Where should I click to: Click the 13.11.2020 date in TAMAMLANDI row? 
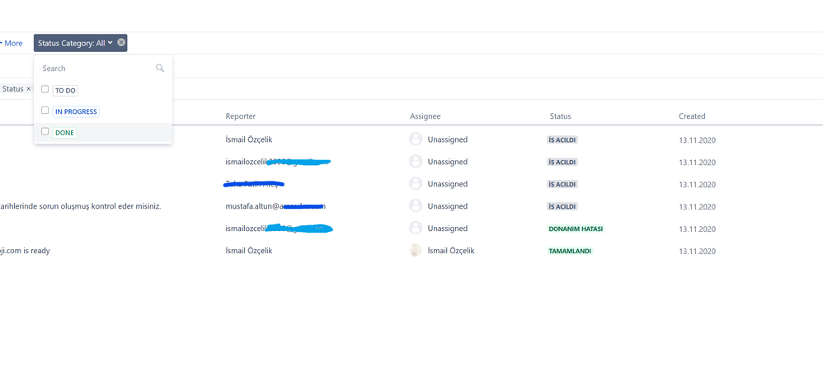pyautogui.click(x=697, y=252)
